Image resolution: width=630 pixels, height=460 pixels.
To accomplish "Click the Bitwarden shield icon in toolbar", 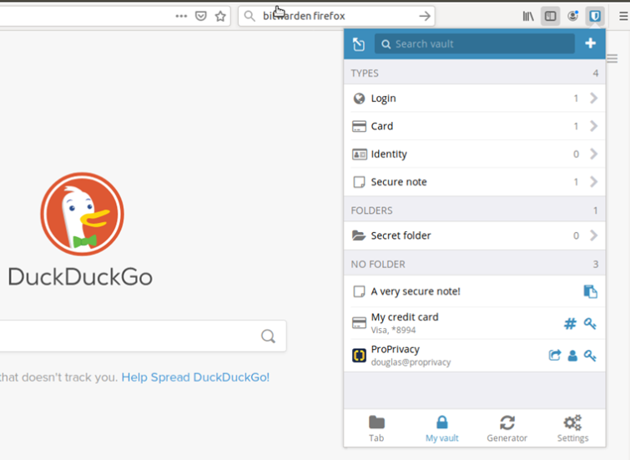I will coord(595,16).
